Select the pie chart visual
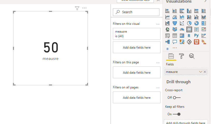Screen dimensions: 211x124 pyautogui.click(x=189, y=23)
